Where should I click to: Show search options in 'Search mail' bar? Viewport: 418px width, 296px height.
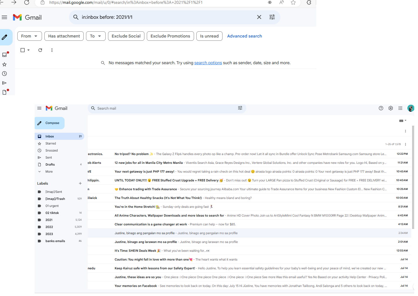coord(240,108)
